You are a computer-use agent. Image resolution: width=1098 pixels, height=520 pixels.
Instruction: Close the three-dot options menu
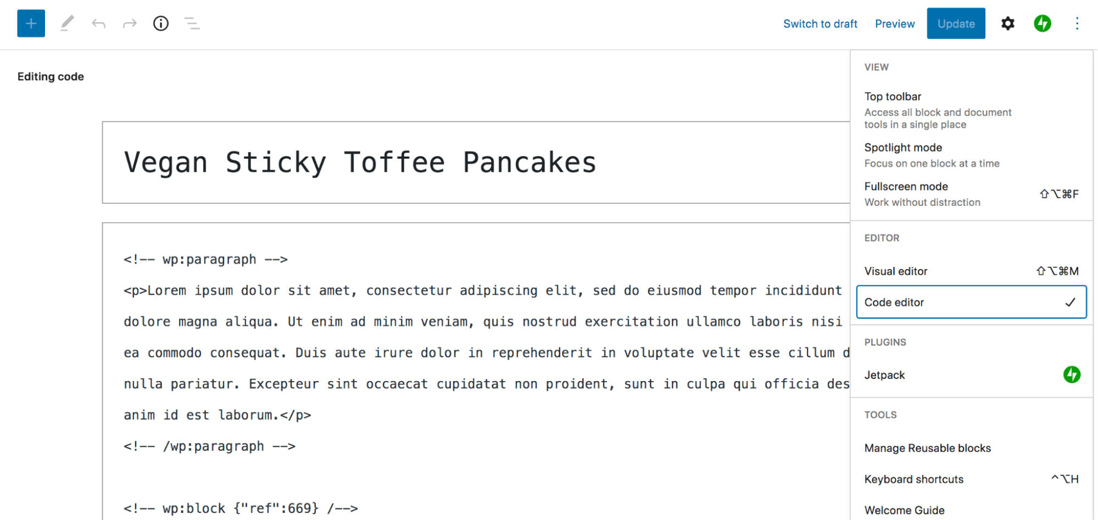click(1077, 24)
